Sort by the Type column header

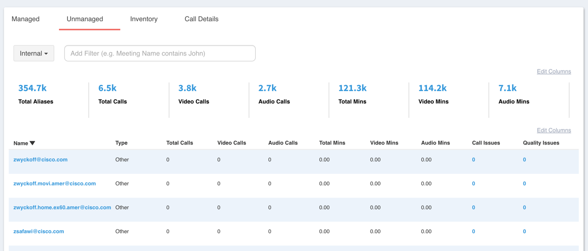pos(121,143)
